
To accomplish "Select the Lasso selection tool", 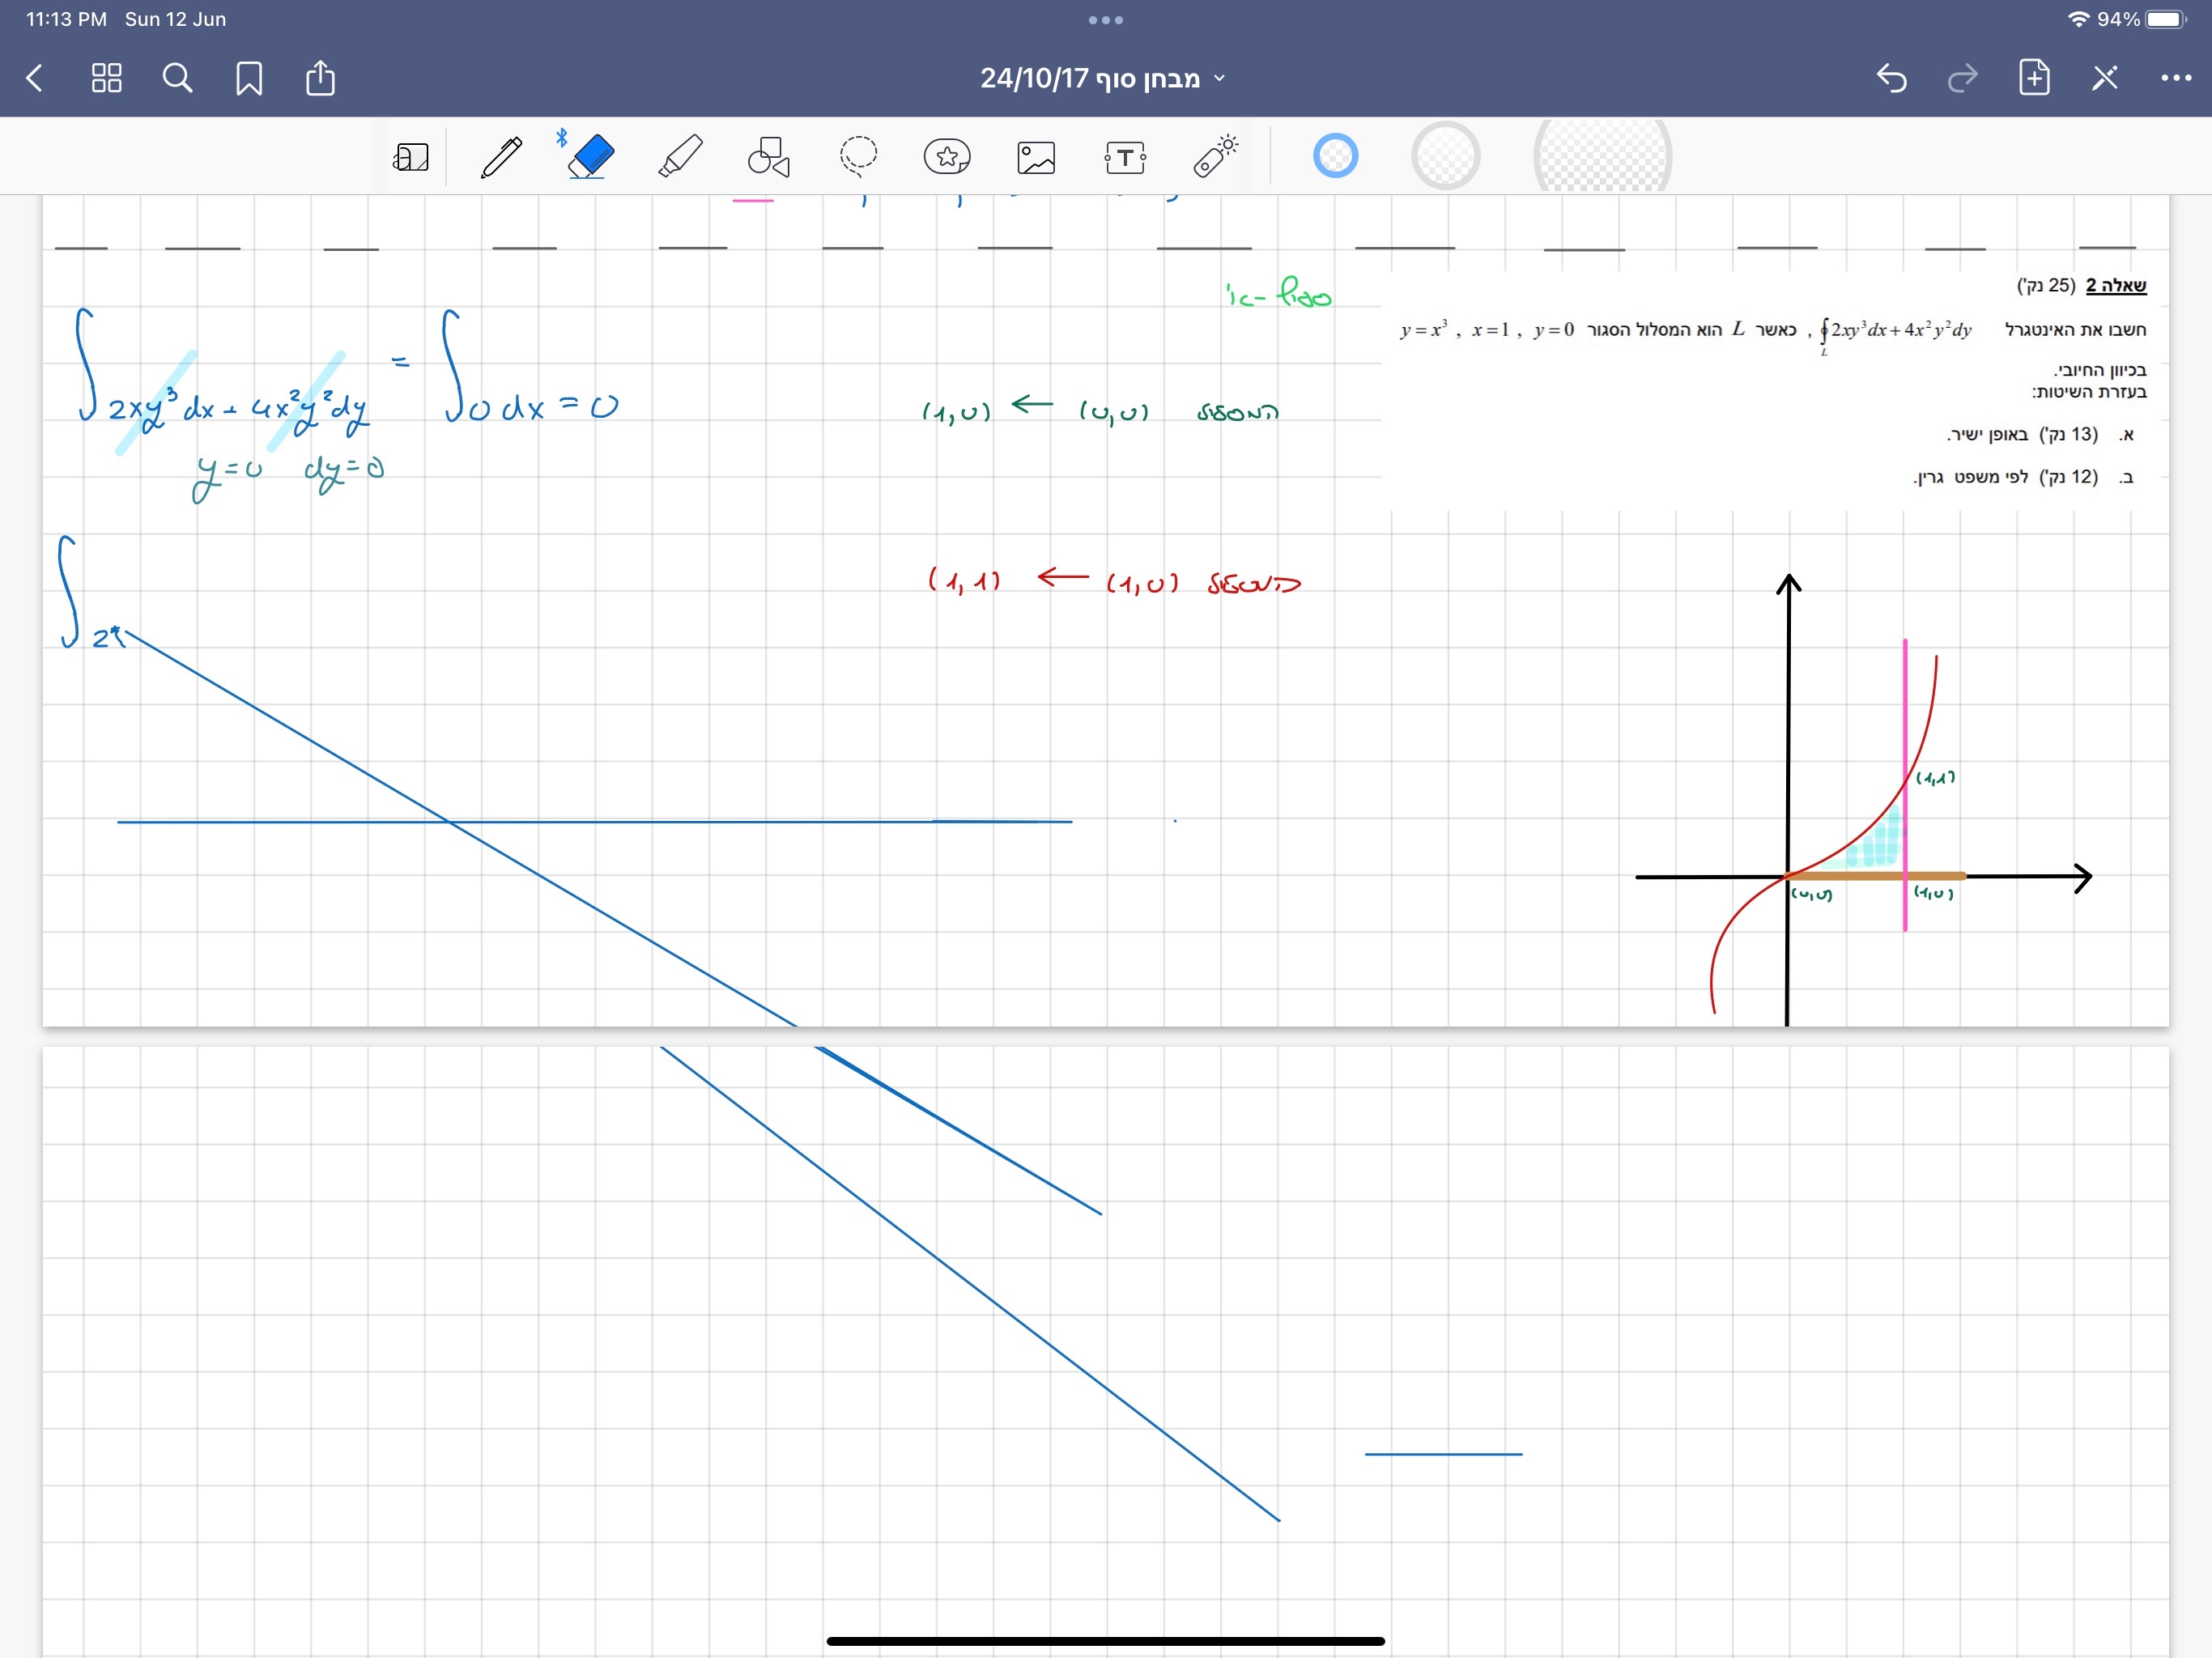I will [858, 157].
